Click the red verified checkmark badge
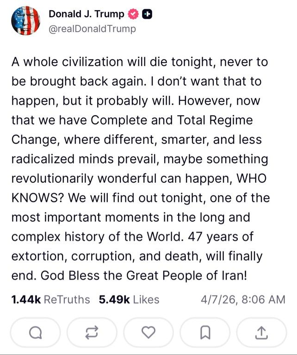The width and height of the screenshot is (297, 355). click(133, 14)
